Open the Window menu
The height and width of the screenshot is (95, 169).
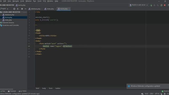click(50, 1)
